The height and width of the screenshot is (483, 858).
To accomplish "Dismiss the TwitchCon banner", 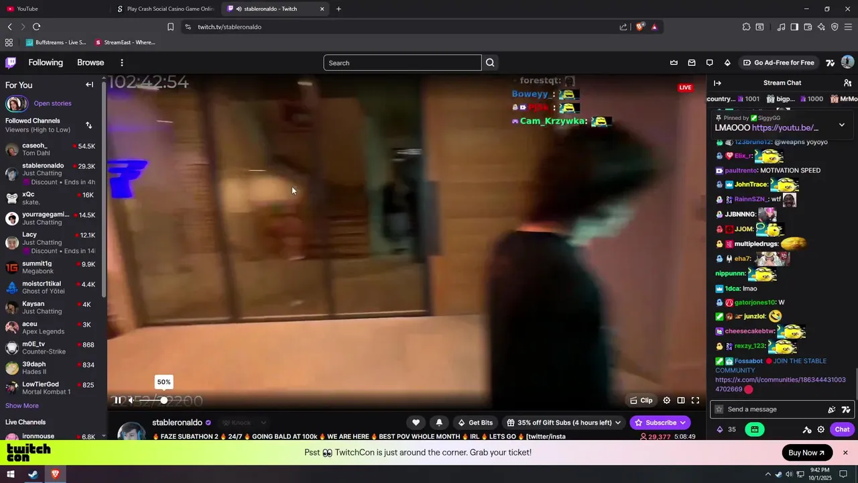I will tap(845, 453).
